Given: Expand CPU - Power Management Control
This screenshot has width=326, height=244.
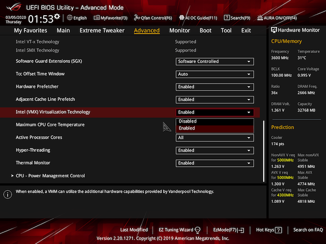Looking at the screenshot, I should 50,176.
